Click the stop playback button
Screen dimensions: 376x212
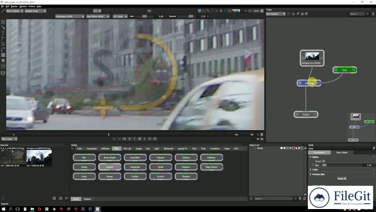(140, 139)
